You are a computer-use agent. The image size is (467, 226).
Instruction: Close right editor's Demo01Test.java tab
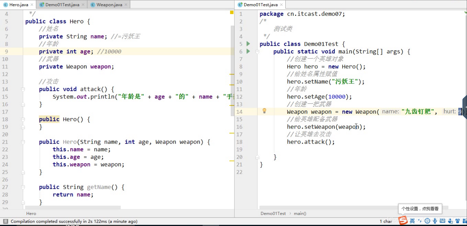tap(282, 5)
